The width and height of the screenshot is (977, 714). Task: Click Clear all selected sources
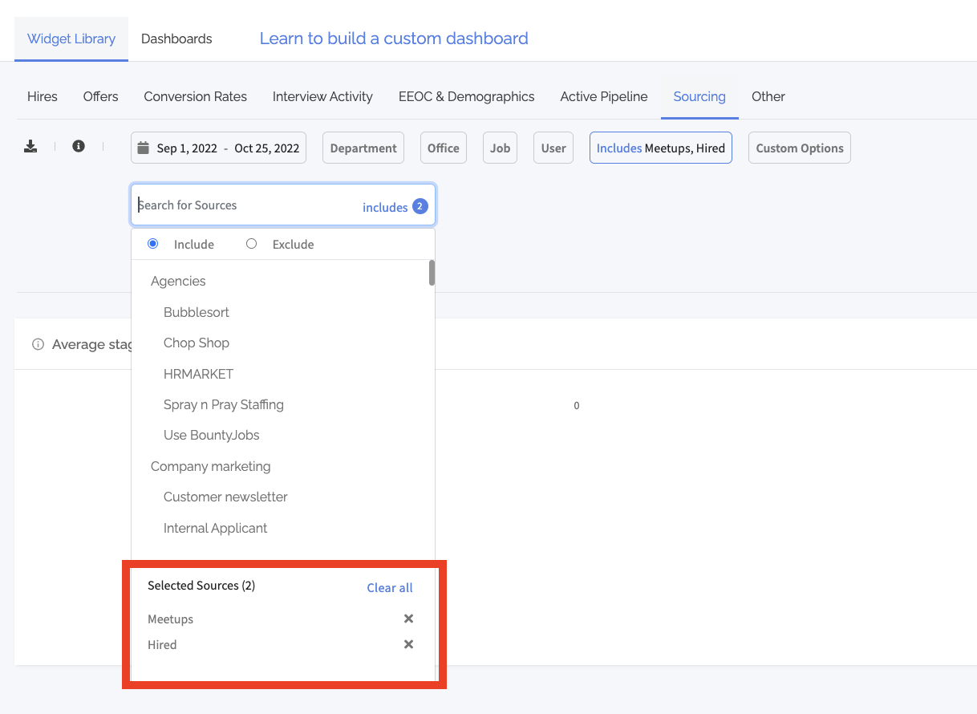[x=390, y=587]
